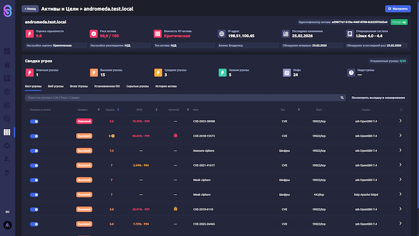The height and width of the screenshot is (236, 419).
Task: Open the list icon in the sidebar
Action: coord(7,78)
